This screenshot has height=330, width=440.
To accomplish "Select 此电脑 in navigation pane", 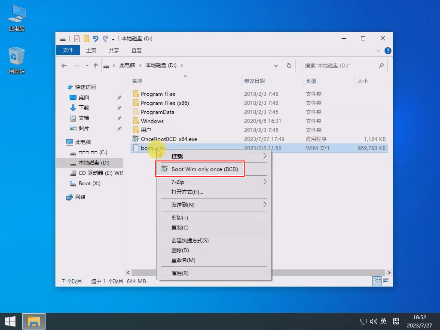I will 79,142.
